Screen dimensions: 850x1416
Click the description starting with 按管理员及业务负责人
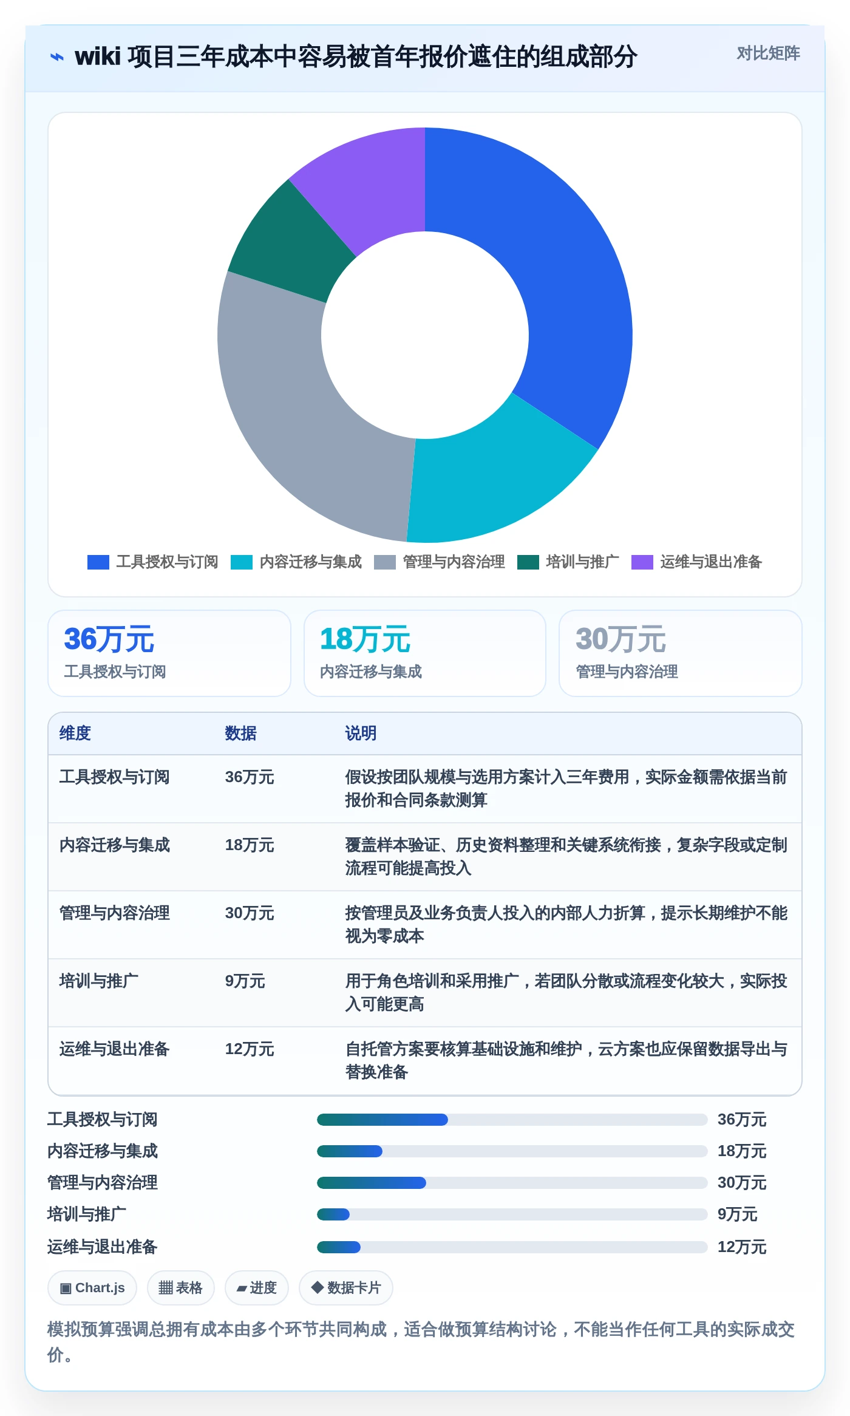coord(566,925)
